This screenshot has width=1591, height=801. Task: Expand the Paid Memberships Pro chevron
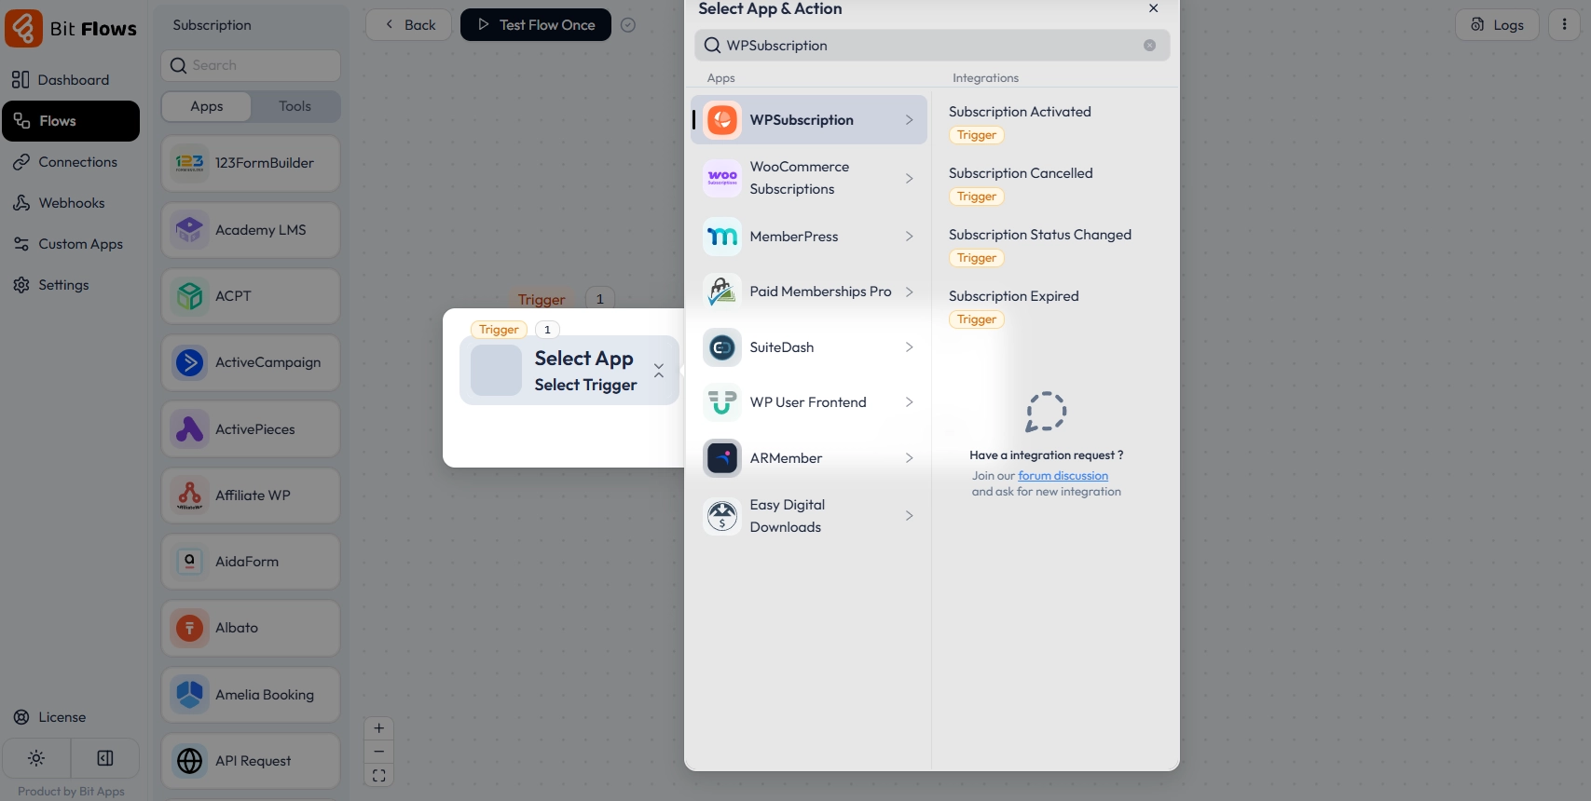click(909, 292)
